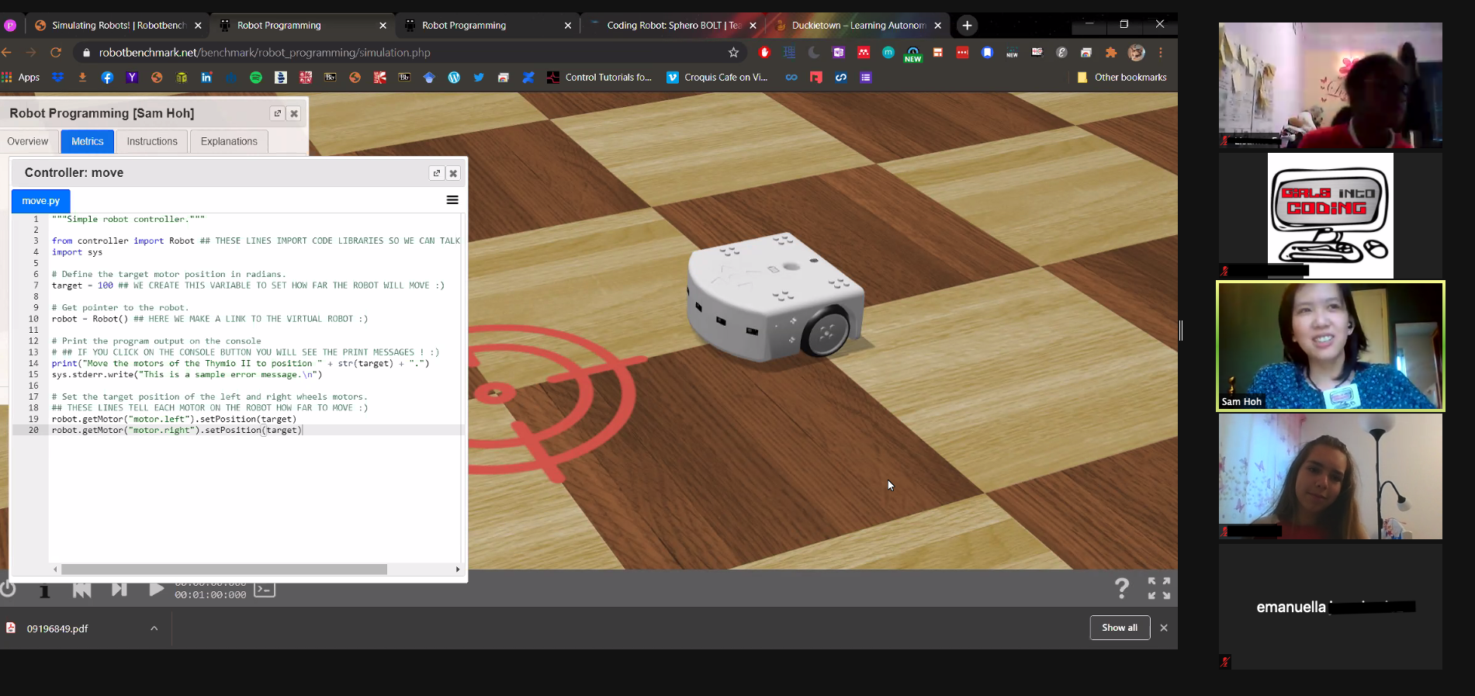Image resolution: width=1475 pixels, height=696 pixels.
Task: Click the editor horizontal scrollbar
Action: point(224,570)
